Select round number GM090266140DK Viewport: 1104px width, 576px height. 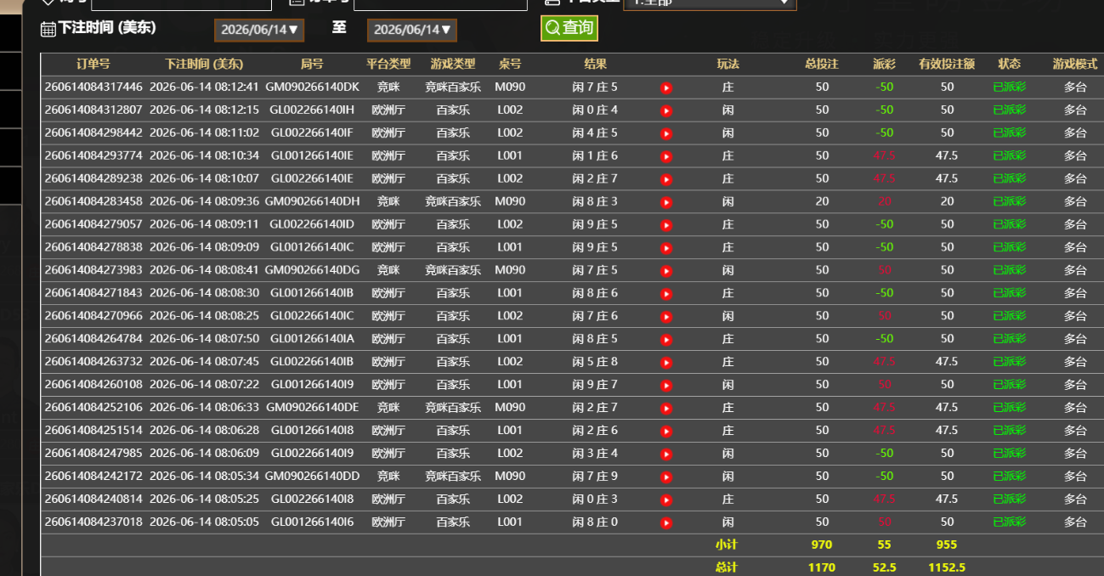pyautogui.click(x=312, y=87)
